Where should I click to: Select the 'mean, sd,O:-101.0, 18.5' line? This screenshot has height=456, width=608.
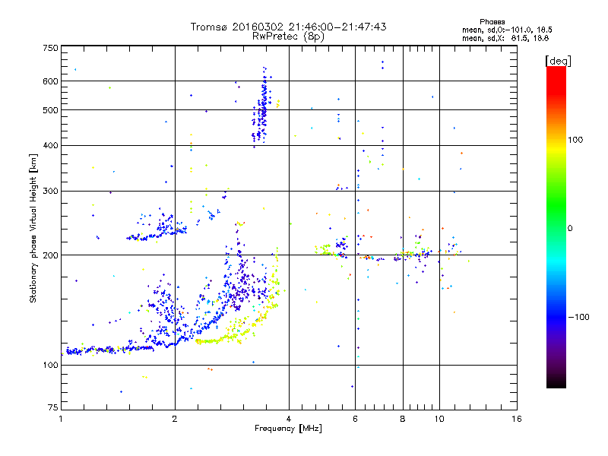(x=507, y=30)
